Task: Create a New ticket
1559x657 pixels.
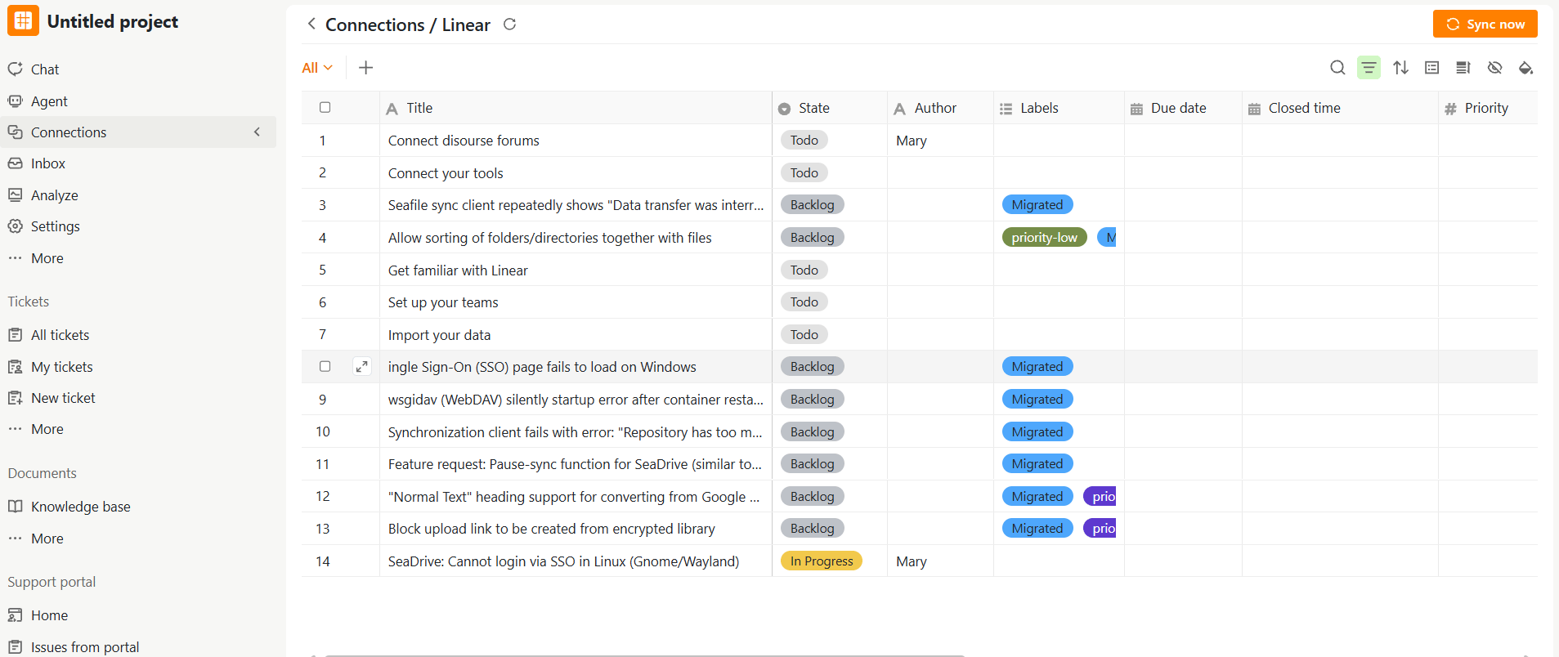Action: click(63, 398)
